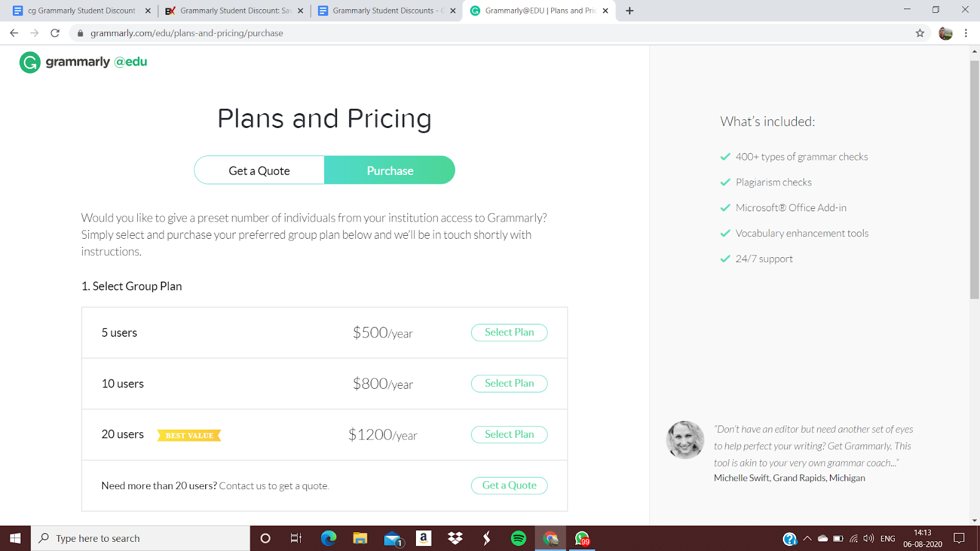Bookmark this page with the star icon
980x551 pixels.
point(919,33)
